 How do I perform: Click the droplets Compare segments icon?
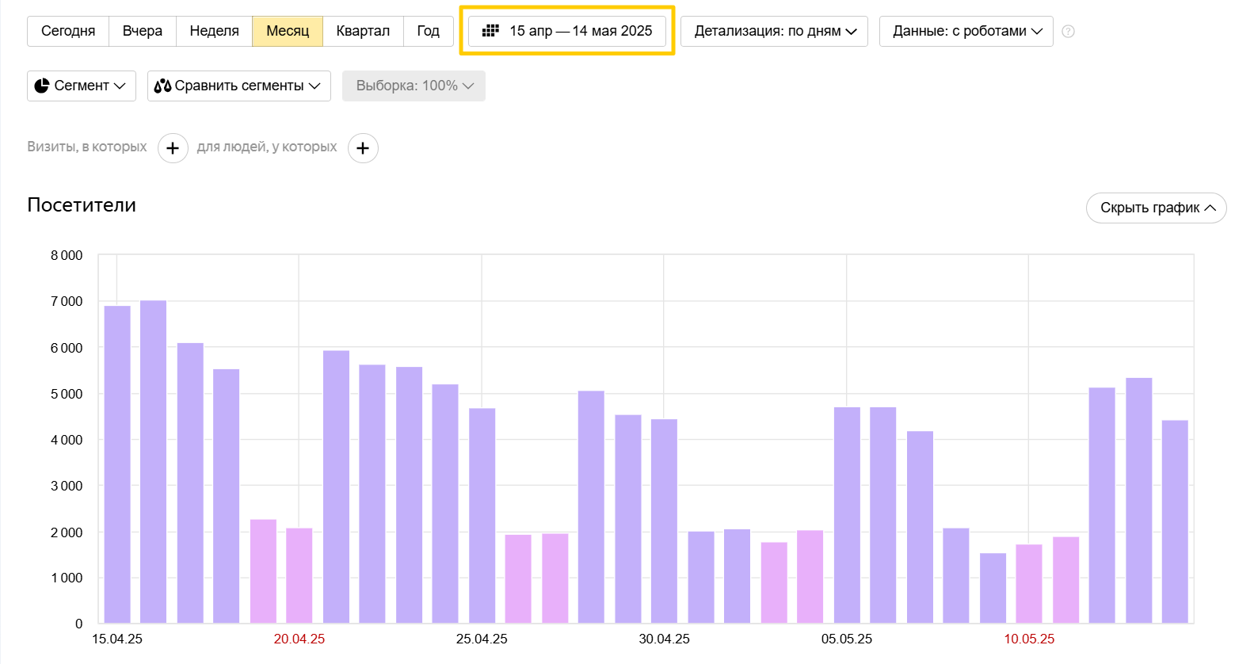coord(162,86)
